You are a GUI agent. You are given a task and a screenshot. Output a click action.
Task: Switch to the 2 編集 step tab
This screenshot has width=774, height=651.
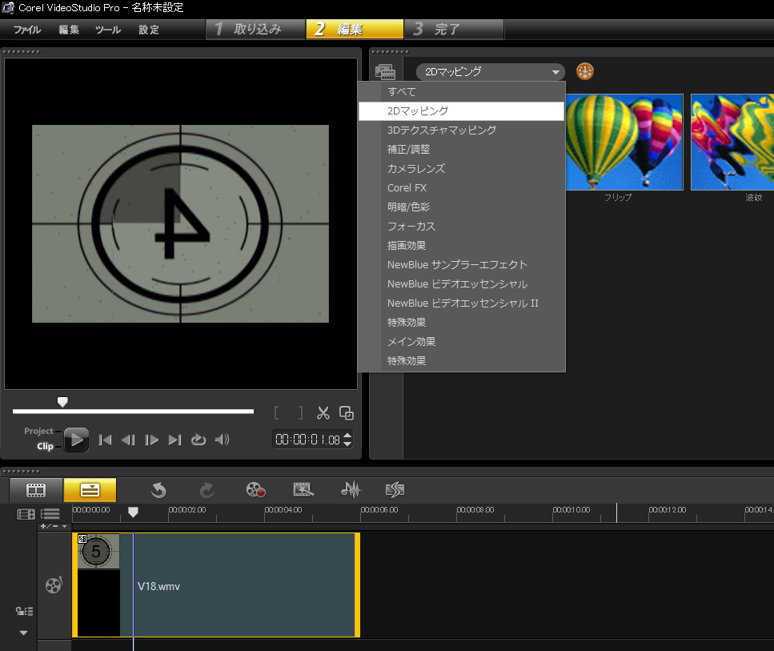pos(355,29)
